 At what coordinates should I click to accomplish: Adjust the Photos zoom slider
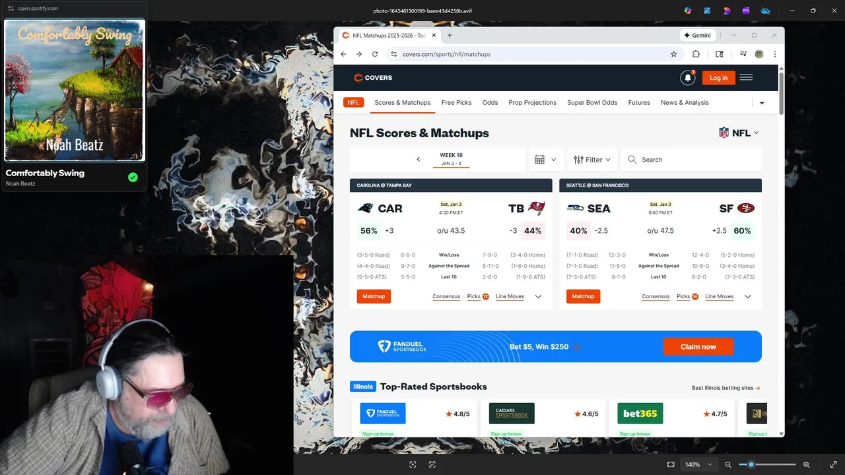click(x=768, y=464)
